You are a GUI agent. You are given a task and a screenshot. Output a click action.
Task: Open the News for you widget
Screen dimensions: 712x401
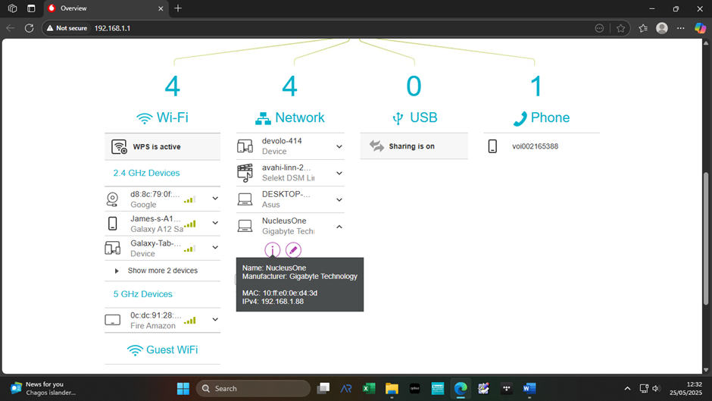point(44,389)
